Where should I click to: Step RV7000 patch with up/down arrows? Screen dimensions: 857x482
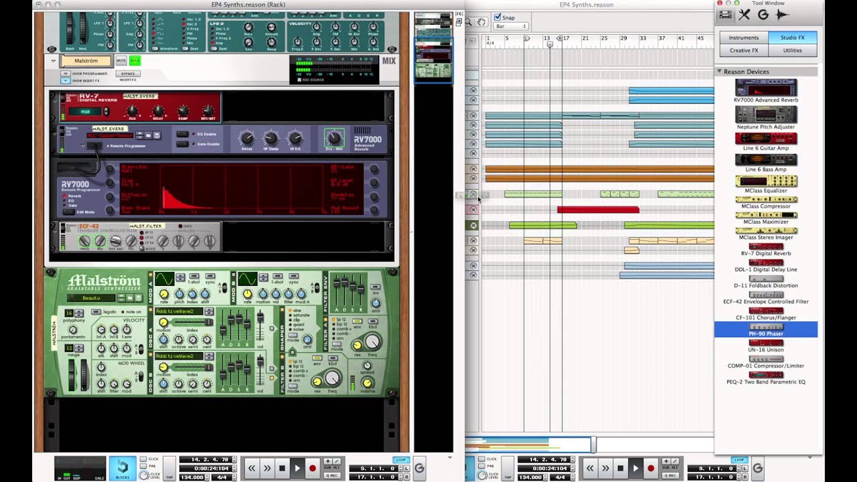[x=139, y=135]
